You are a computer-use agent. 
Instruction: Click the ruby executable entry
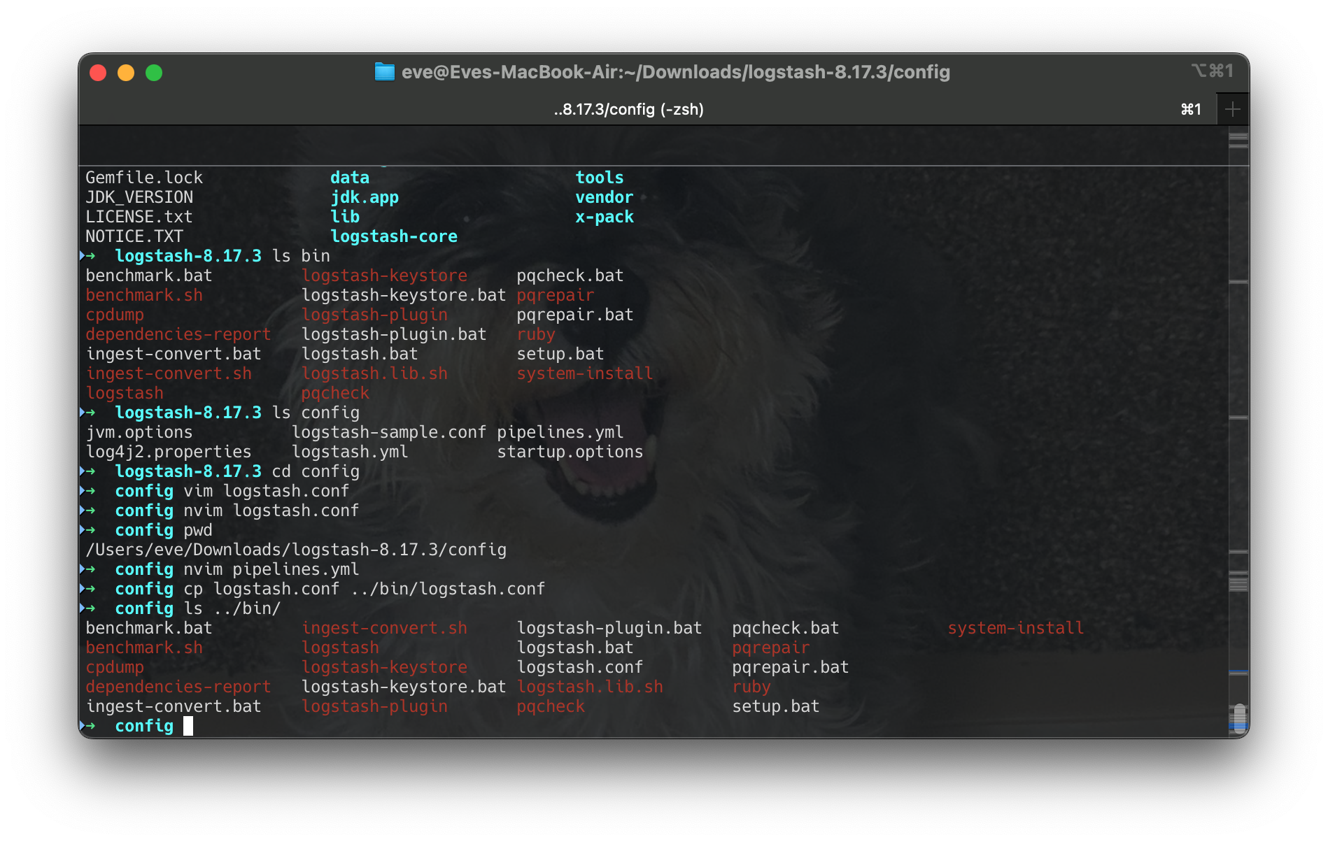[x=536, y=334]
